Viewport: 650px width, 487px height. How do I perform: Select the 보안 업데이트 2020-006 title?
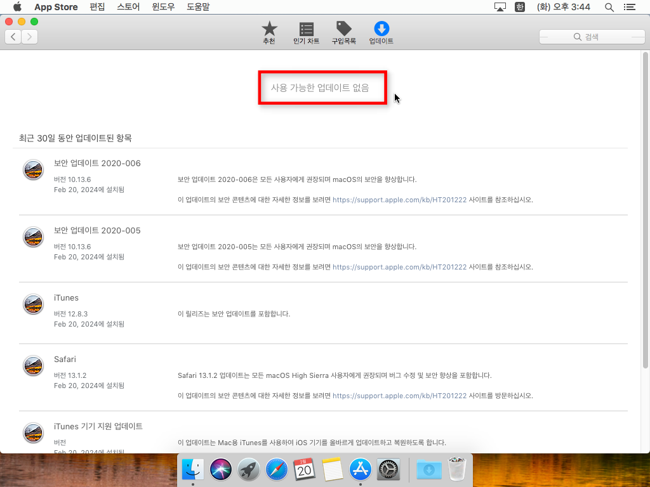pyautogui.click(x=97, y=163)
